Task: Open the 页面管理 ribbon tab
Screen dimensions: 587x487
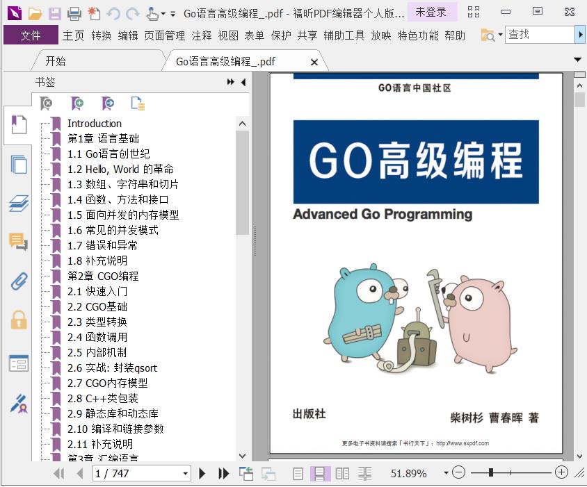Action: coord(164,35)
